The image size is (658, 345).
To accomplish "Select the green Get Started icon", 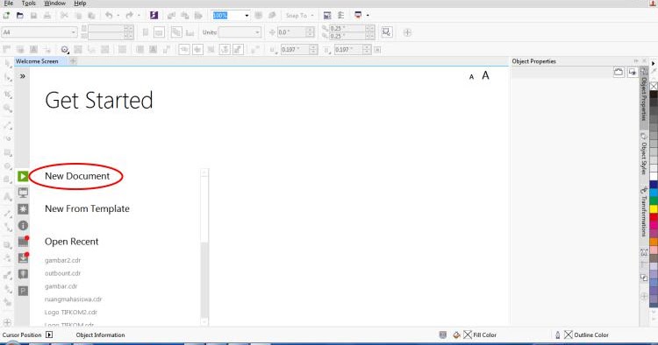I will [23, 176].
